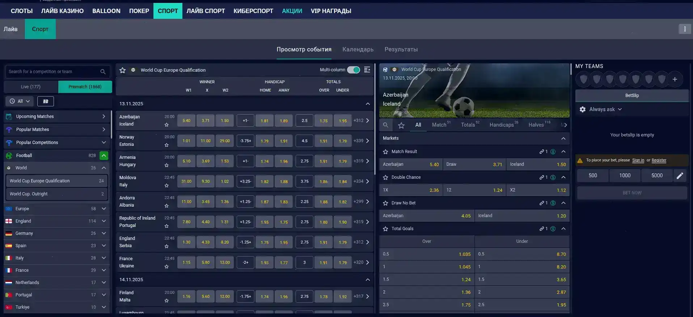Add a team with the plus icon

click(x=675, y=79)
